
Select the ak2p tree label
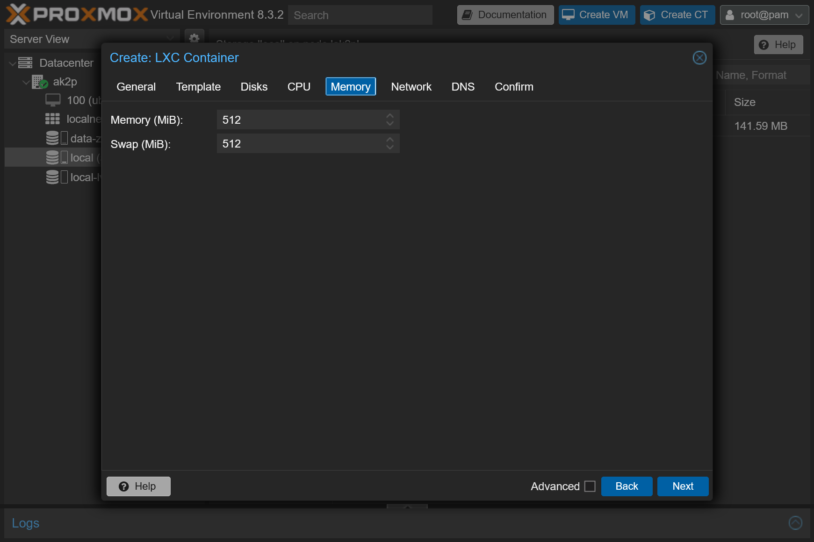pos(65,82)
